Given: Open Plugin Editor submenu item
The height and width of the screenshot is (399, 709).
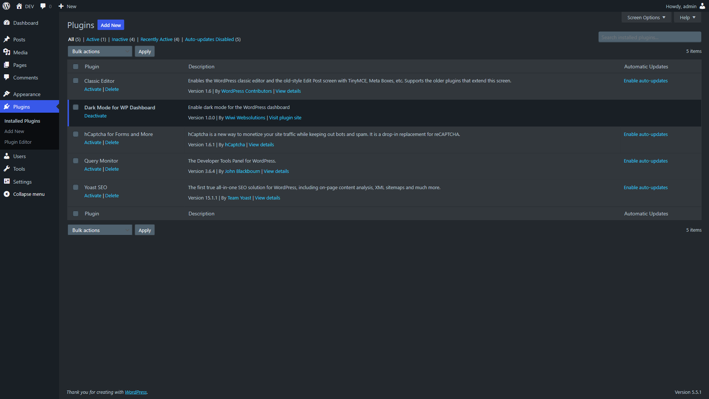Looking at the screenshot, I should (x=18, y=142).
